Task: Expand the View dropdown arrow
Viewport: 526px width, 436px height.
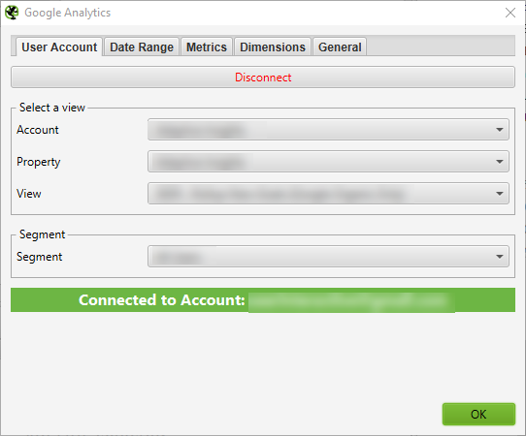Action: 500,194
